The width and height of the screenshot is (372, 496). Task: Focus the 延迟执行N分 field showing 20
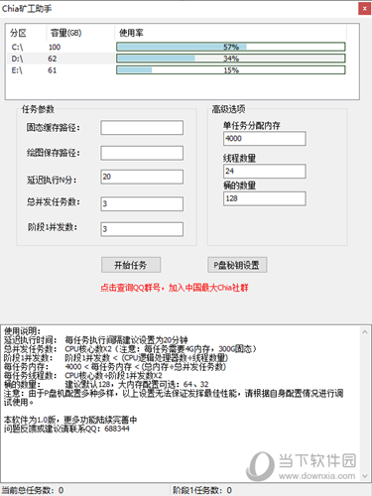(142, 177)
